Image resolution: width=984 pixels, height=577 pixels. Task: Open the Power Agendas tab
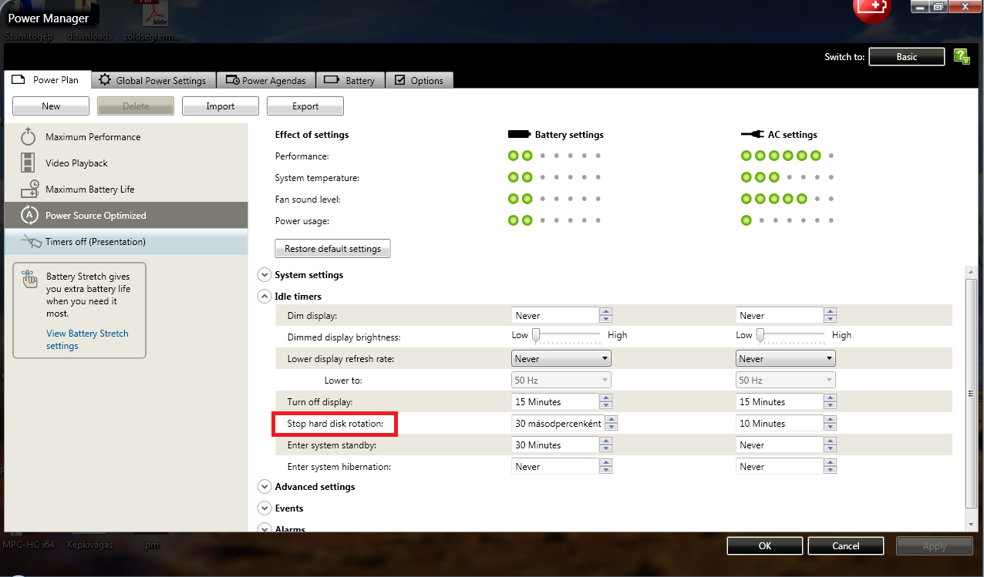point(266,80)
